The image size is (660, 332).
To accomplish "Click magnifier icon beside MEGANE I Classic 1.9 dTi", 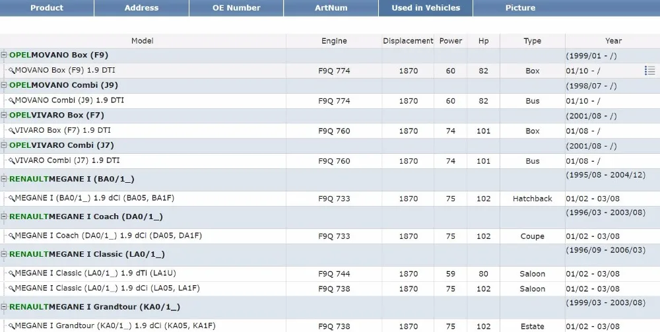I will [12, 273].
